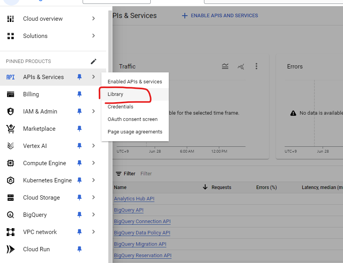
Task: Click the Cloud overview icon
Action: point(11,19)
